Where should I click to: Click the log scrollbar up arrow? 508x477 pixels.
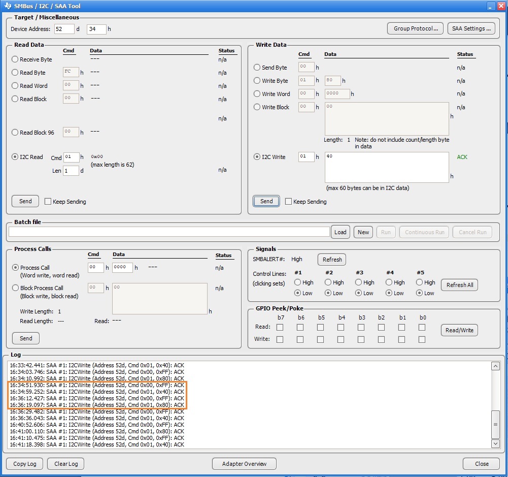(x=495, y=366)
